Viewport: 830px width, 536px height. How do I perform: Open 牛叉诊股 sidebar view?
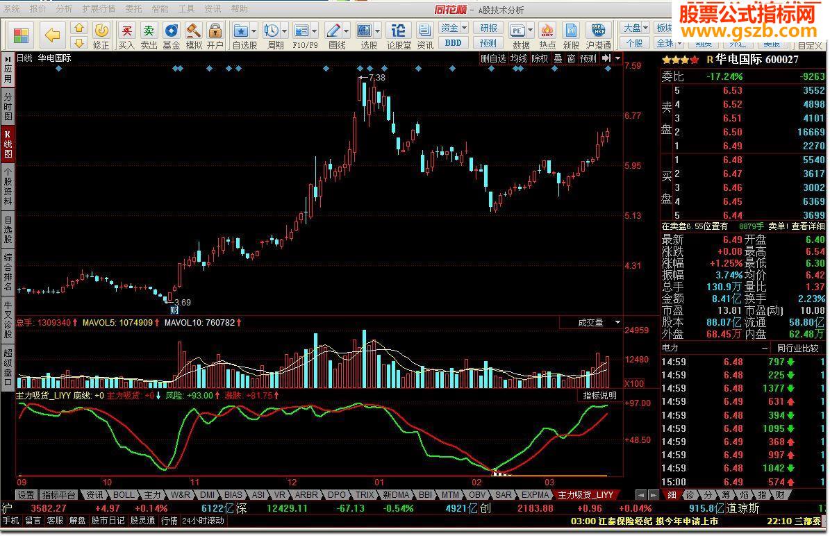(8, 320)
